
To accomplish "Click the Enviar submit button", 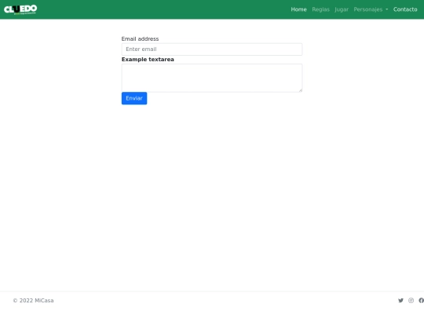I will click(134, 98).
